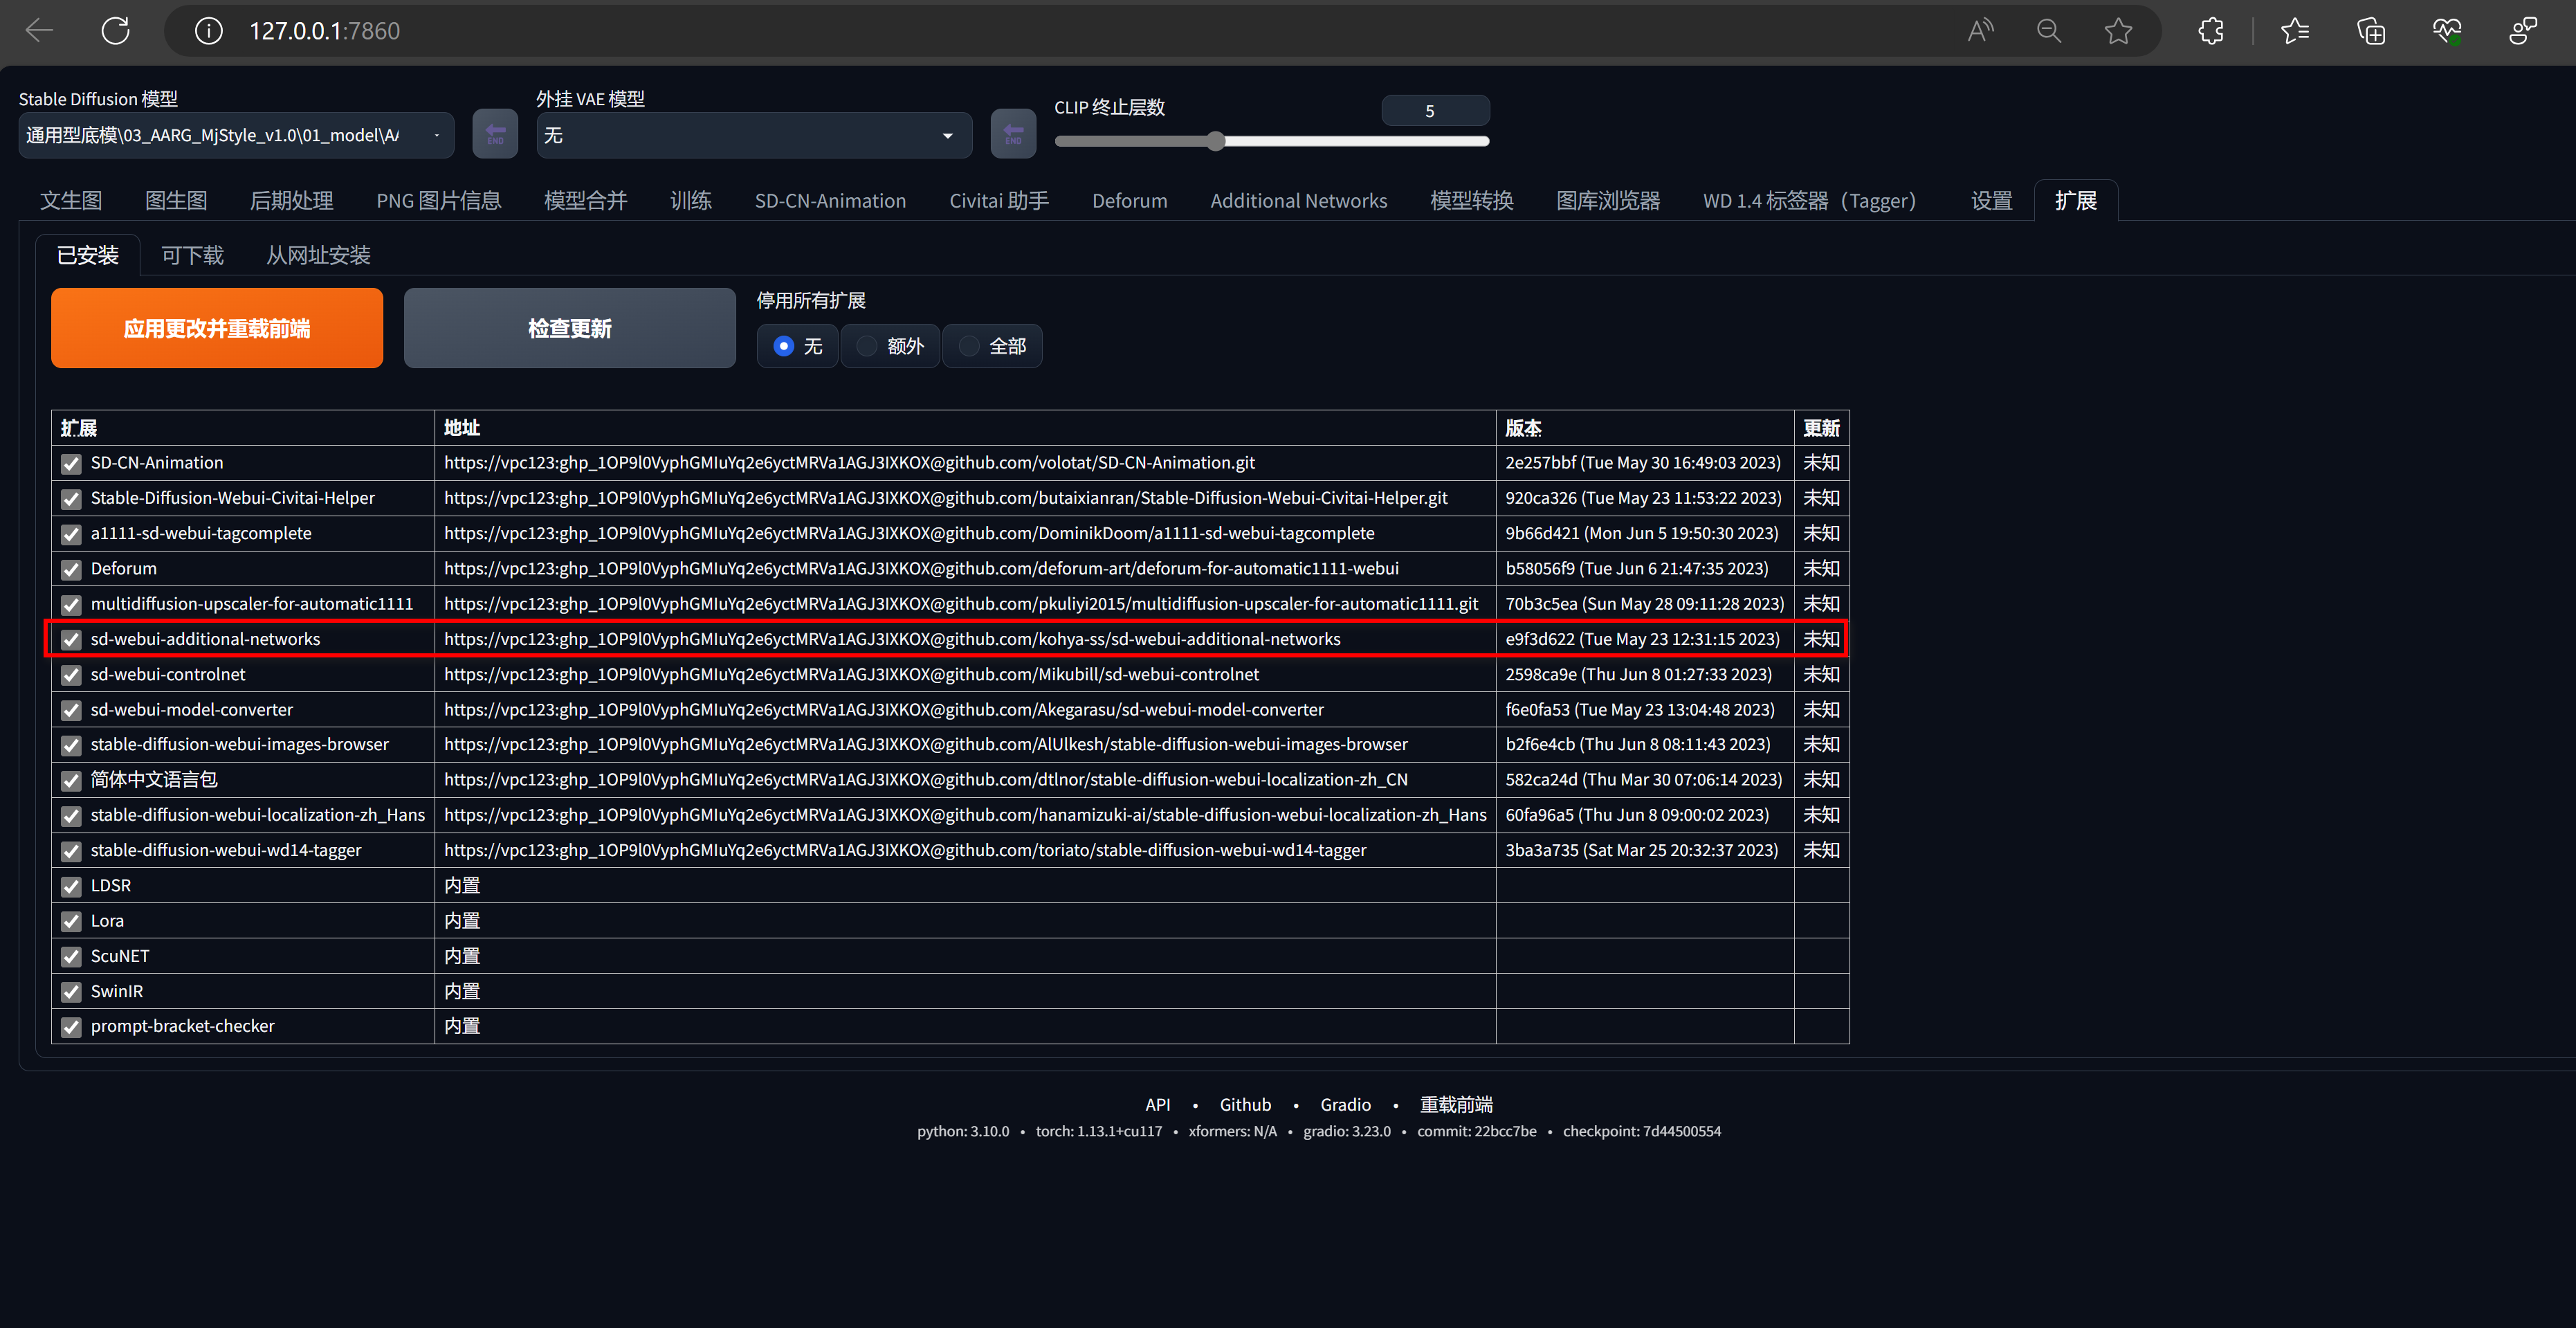Viewport: 2576px width, 1328px height.
Task: Open browser collections icon
Action: click(2371, 31)
